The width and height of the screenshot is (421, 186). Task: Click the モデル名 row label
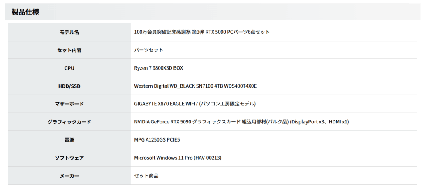[x=69, y=32]
